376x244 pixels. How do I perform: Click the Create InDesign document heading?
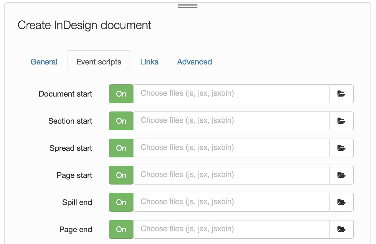pyautogui.click(x=84, y=25)
